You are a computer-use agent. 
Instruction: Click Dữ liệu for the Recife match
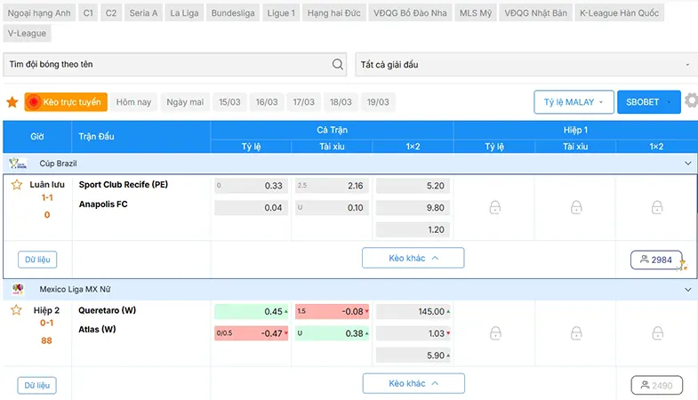pos(37,260)
